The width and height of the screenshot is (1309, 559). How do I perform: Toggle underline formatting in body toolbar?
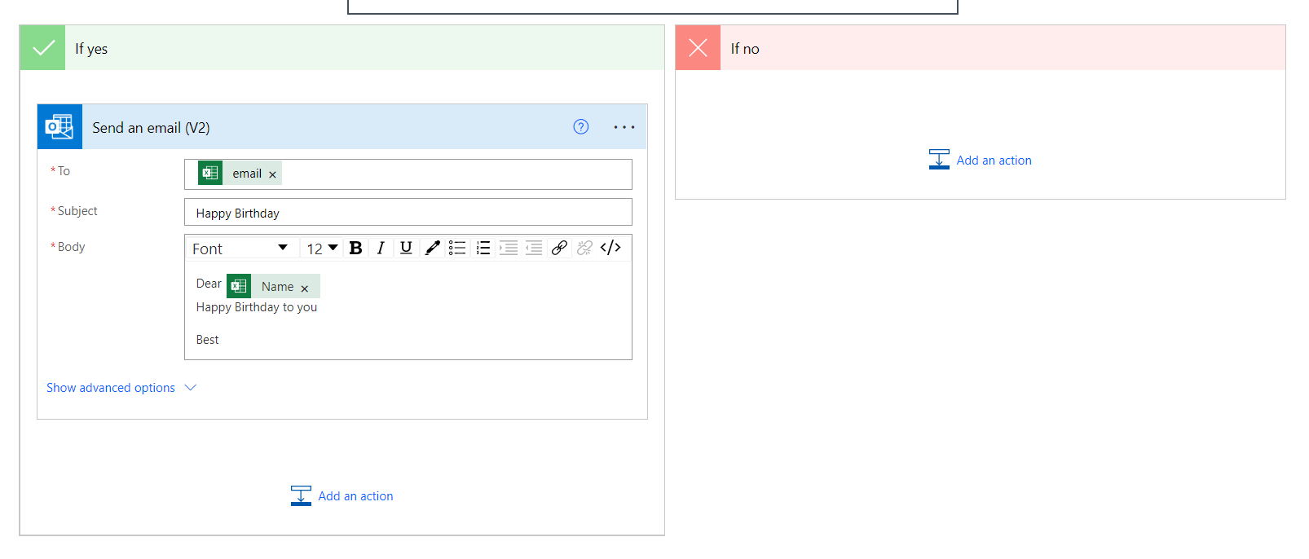(x=406, y=249)
